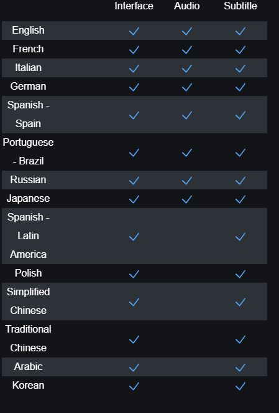
Task: Click the Italian Subtitle checkmark
Action: tap(240, 69)
